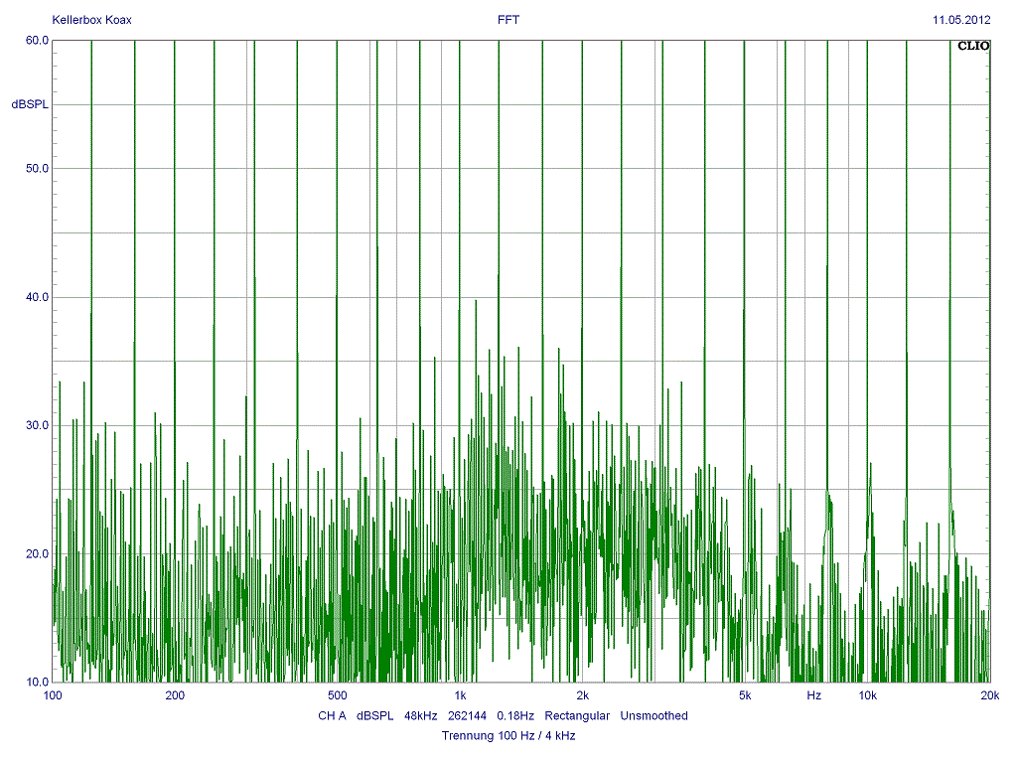Click the 'Kellerbox Koax' title text
This screenshot has height=763, width=1017.
91,20
